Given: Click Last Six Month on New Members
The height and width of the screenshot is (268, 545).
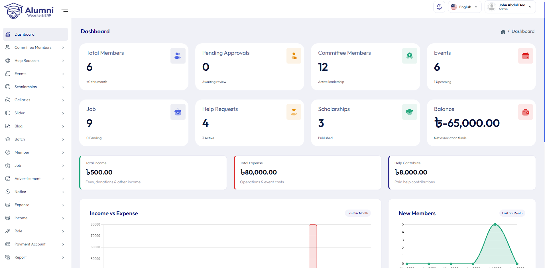Looking at the screenshot, I should coord(512,213).
